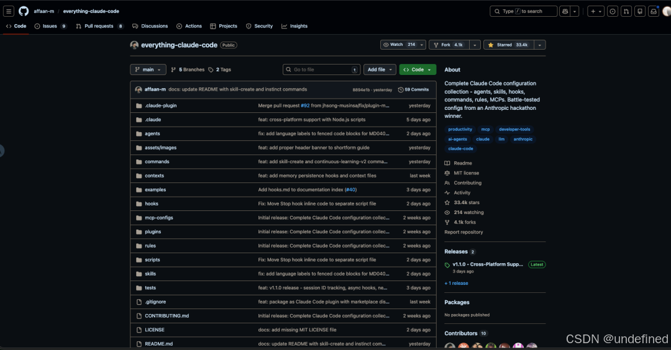Switch to the Pull requests tab
671x350 pixels.
pyautogui.click(x=99, y=26)
